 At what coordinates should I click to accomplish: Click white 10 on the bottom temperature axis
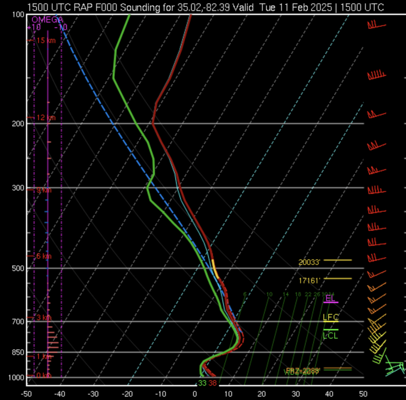tap(228, 394)
